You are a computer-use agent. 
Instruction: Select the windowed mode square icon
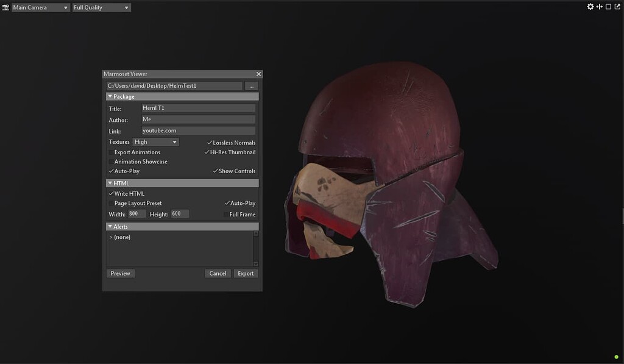(607, 6)
